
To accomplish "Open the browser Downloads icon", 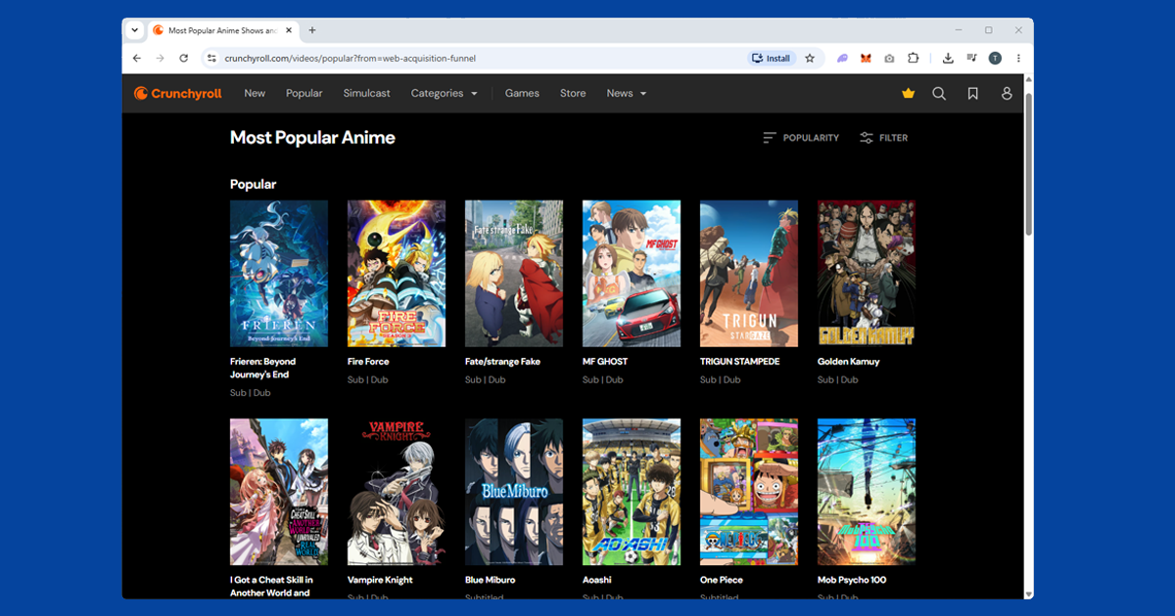I will pyautogui.click(x=948, y=59).
